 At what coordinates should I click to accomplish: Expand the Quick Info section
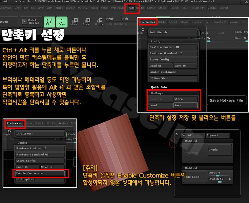tap(159, 87)
